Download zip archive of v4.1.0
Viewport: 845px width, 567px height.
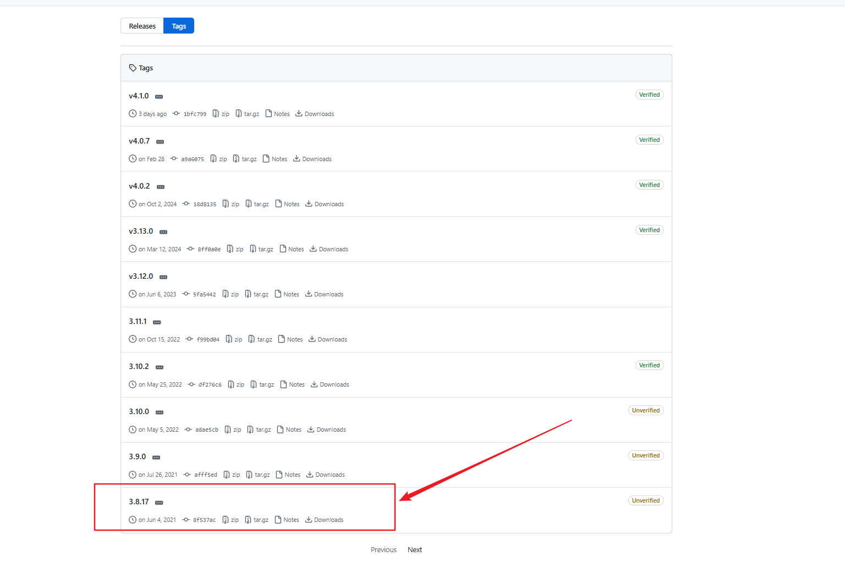point(221,114)
